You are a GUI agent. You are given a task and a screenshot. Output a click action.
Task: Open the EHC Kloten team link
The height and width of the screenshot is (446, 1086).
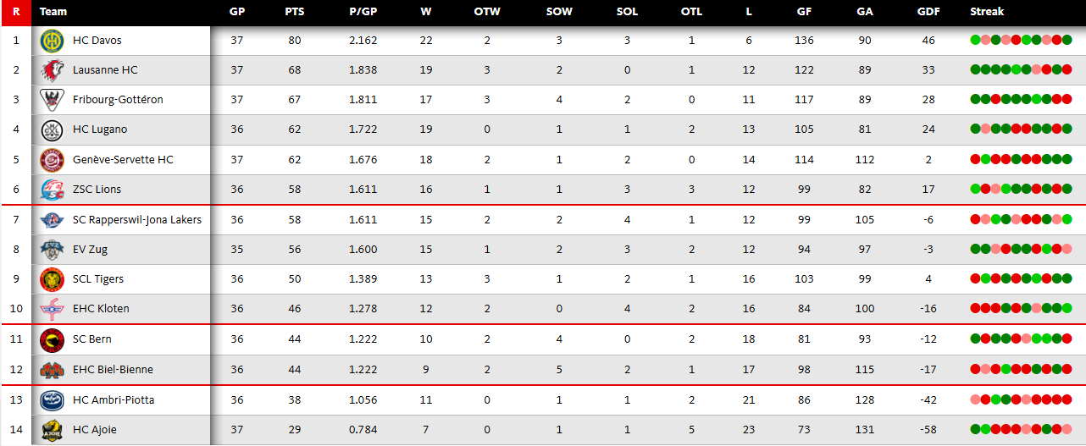pyautogui.click(x=101, y=309)
